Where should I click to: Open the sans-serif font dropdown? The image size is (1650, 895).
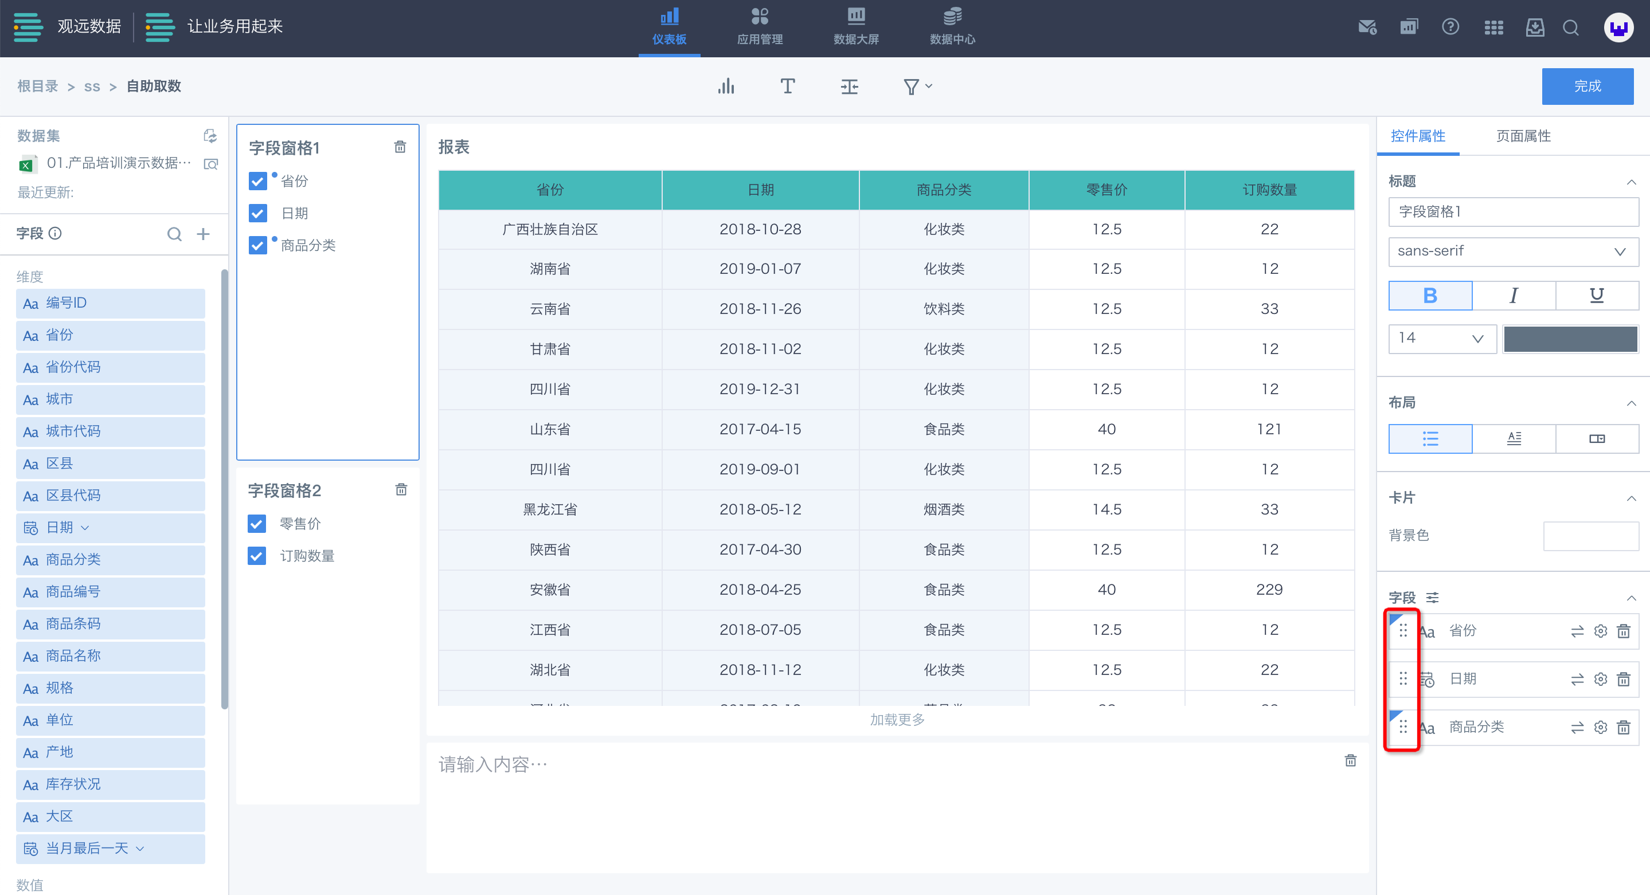coord(1513,252)
